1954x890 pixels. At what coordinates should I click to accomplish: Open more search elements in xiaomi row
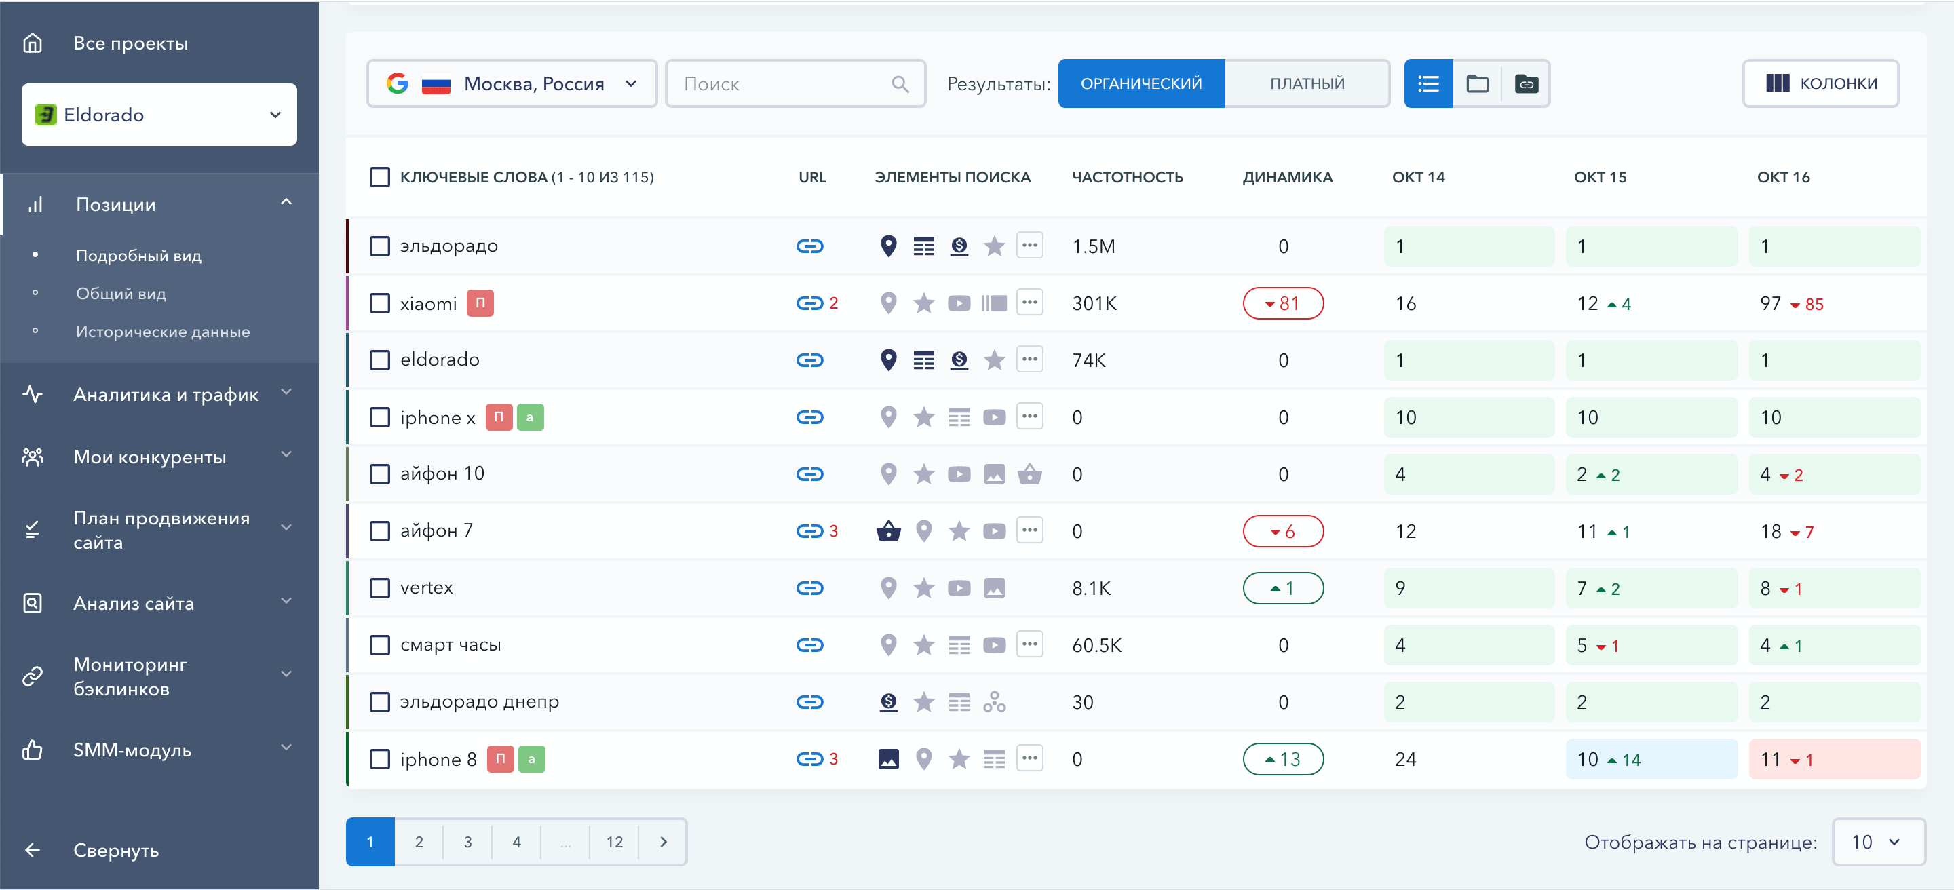pos(1029,303)
